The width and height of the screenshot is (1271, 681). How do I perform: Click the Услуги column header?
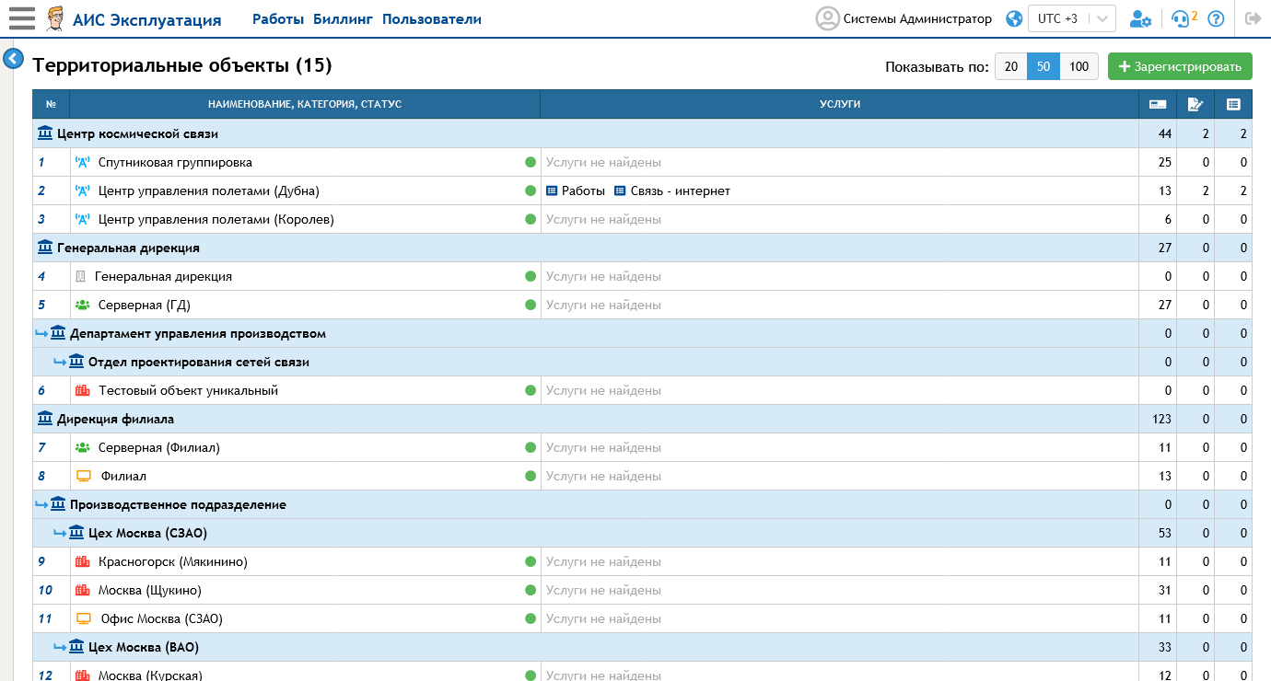pyautogui.click(x=840, y=105)
